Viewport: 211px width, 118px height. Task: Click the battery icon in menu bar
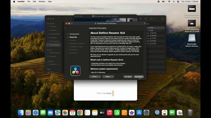tap(164, 2)
